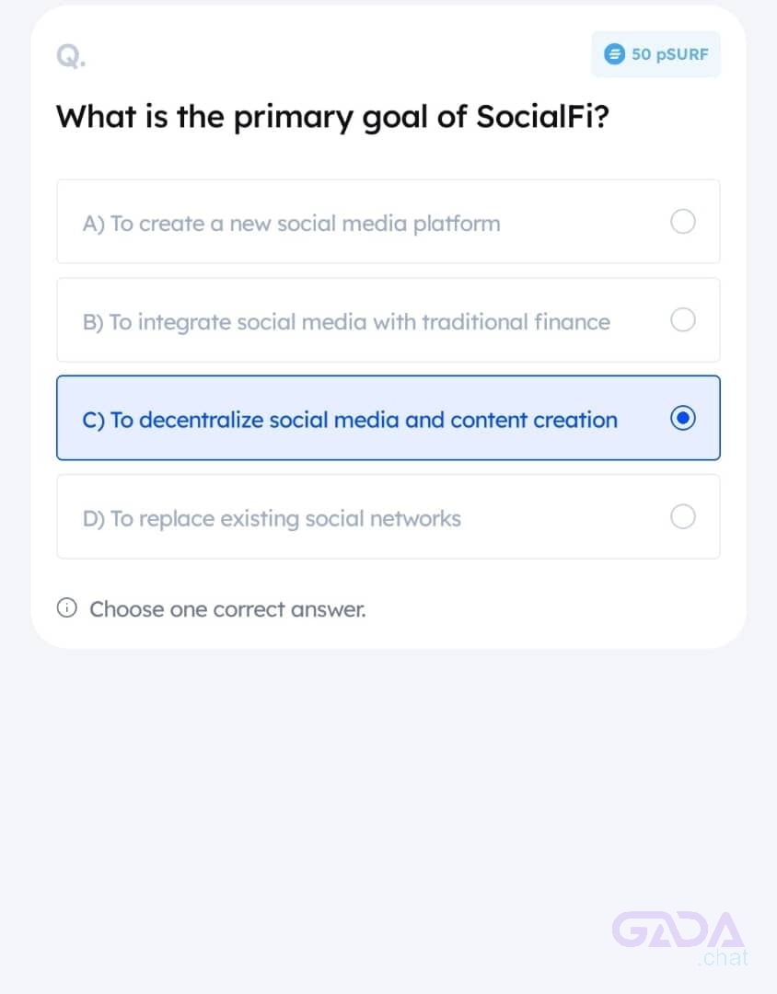The width and height of the screenshot is (777, 994).
Task: Click the pSURF coin icon
Action: pyautogui.click(x=614, y=54)
